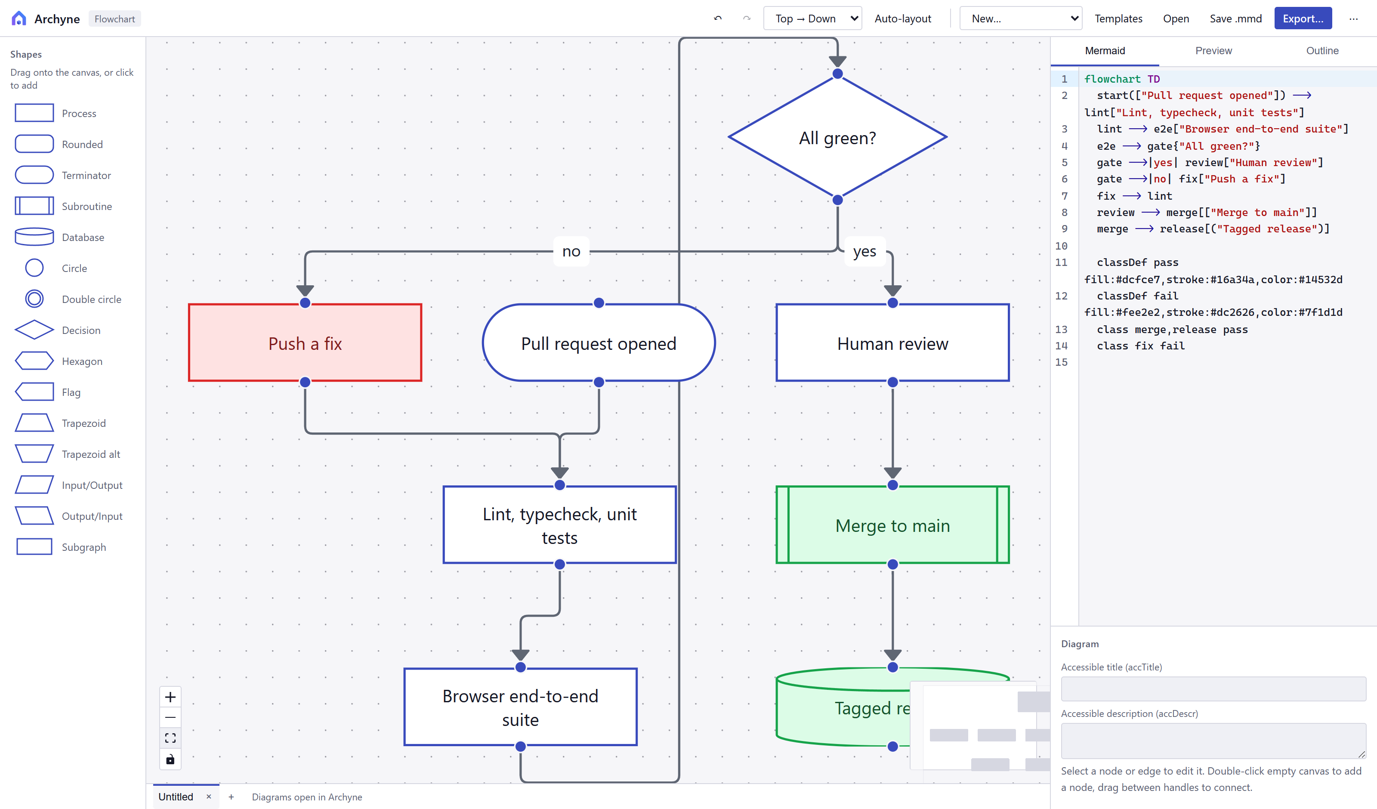Redo the last action
Screen dimensions: 1377x809
tap(747, 19)
